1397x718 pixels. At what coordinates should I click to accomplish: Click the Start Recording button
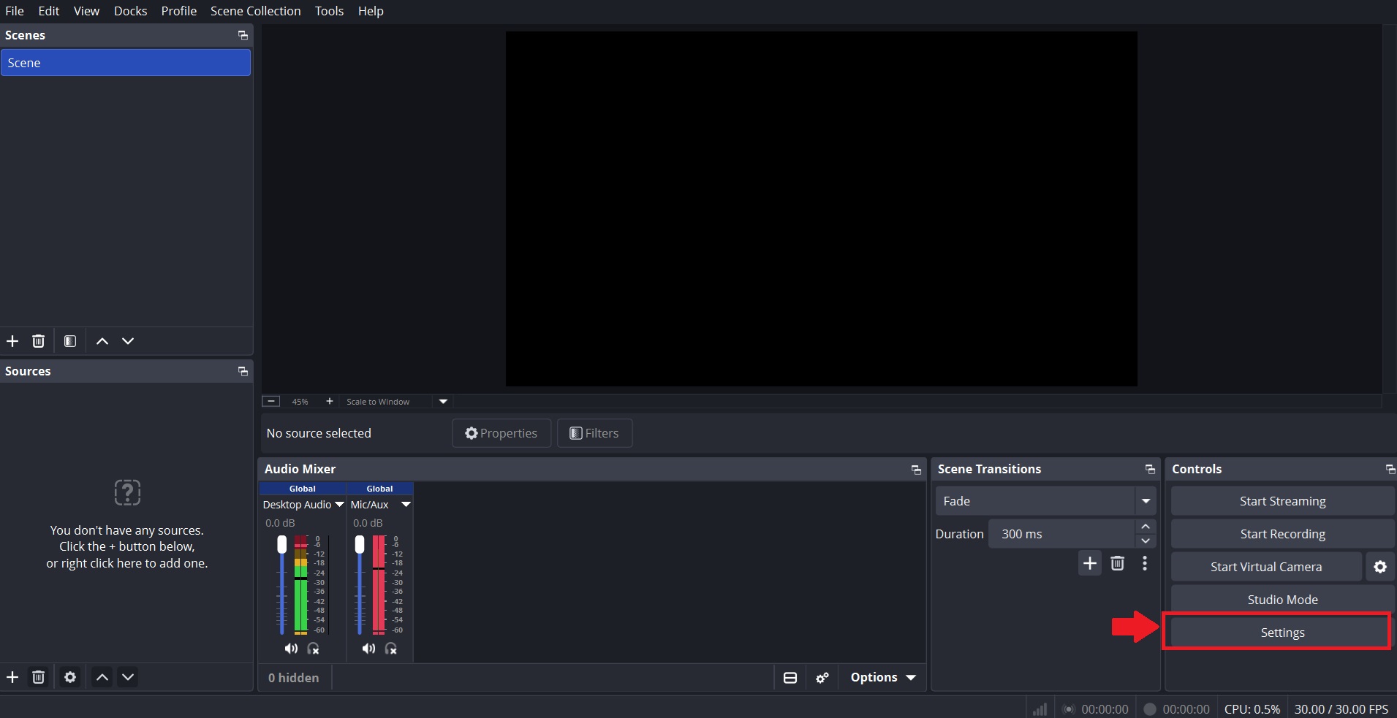pos(1282,534)
